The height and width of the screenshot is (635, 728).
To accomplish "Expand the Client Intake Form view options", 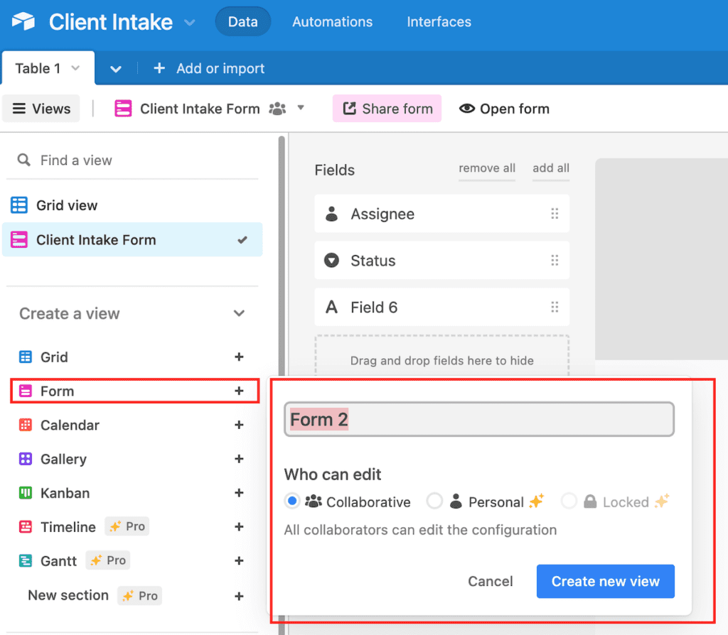I will (301, 108).
